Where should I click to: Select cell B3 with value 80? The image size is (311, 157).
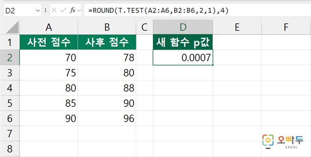pyautogui.click(x=107, y=73)
